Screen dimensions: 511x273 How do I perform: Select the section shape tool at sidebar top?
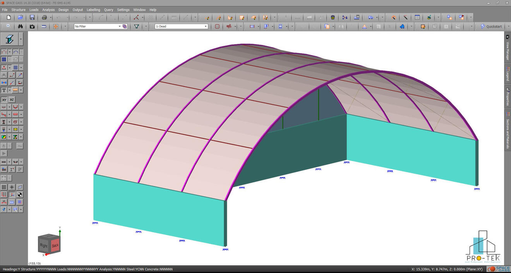(9, 39)
